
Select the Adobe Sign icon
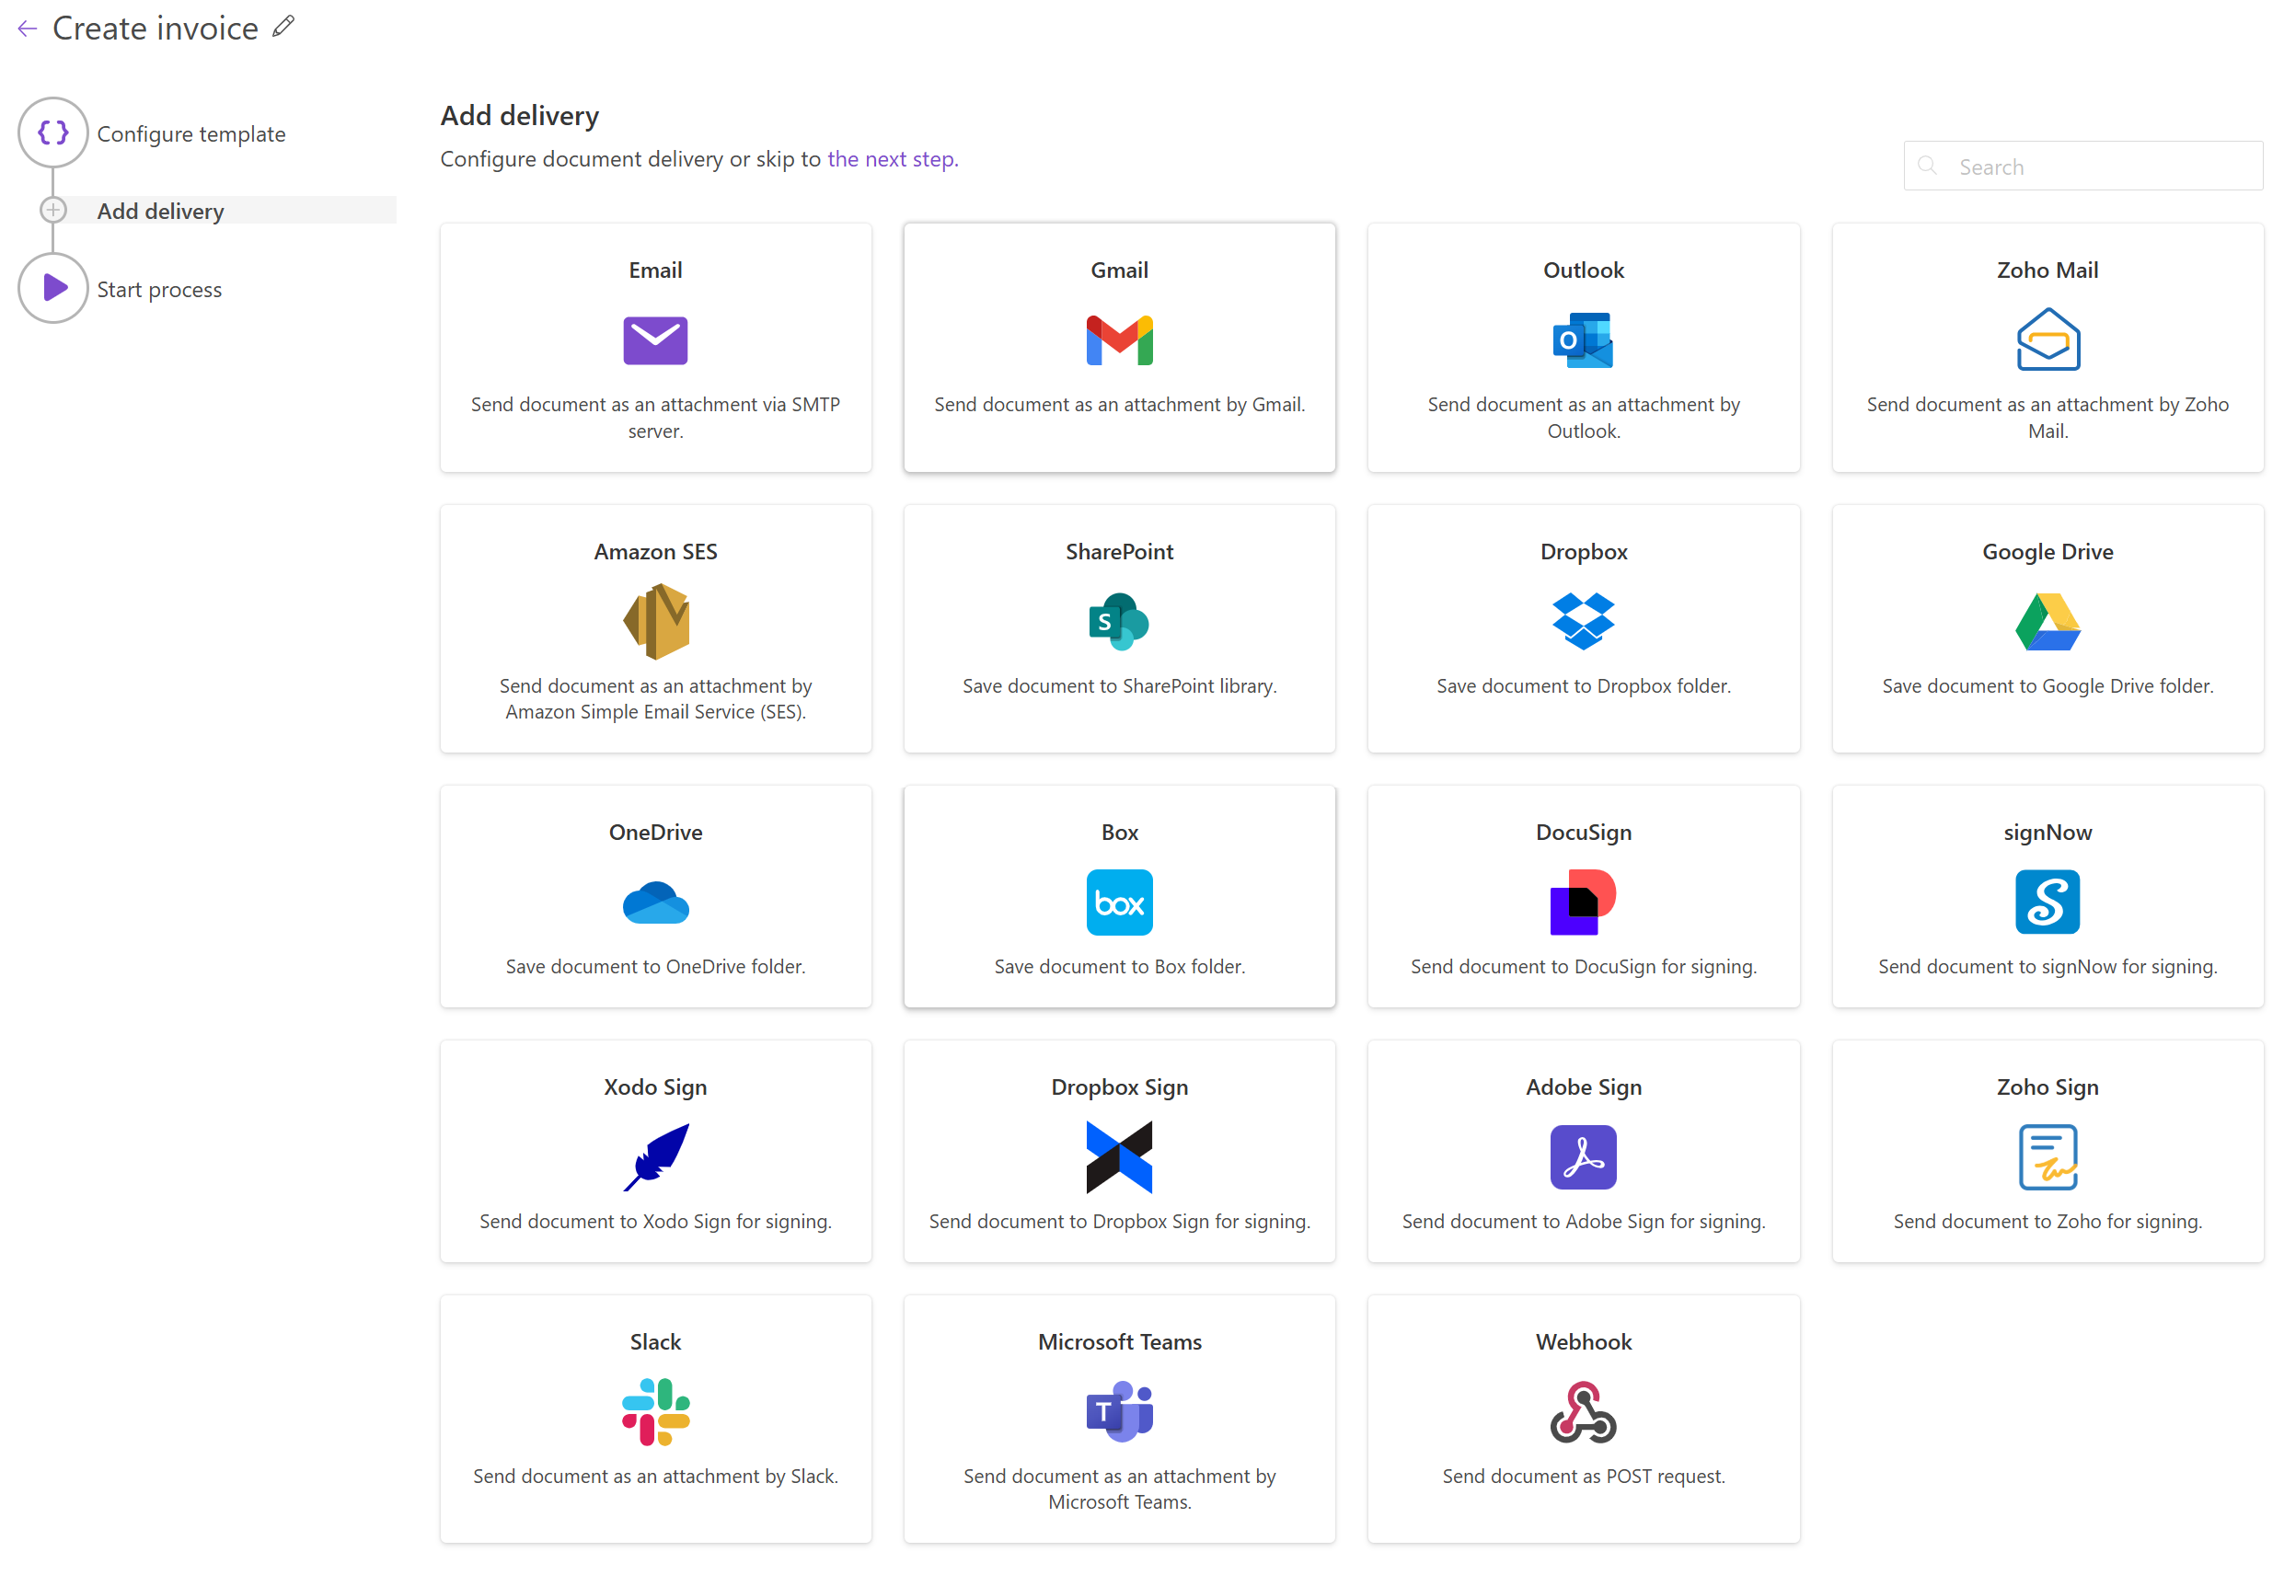pos(1582,1156)
